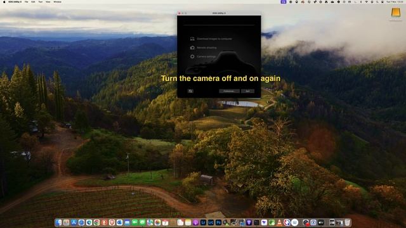
Task: Click the download images computer icon
Action: (x=192, y=39)
